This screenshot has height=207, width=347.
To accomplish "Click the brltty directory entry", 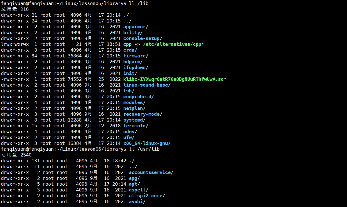I will (132, 33).
